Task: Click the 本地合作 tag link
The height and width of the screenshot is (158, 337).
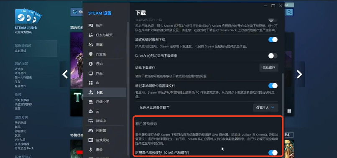Action: click(x=20, y=73)
